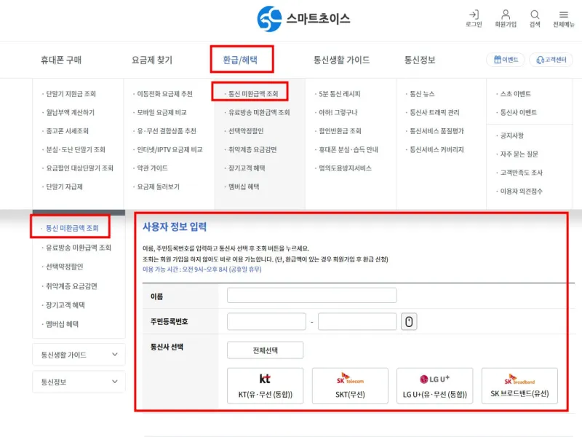
Task: Expand the 통신정보 sidebar section
Action: (x=79, y=382)
